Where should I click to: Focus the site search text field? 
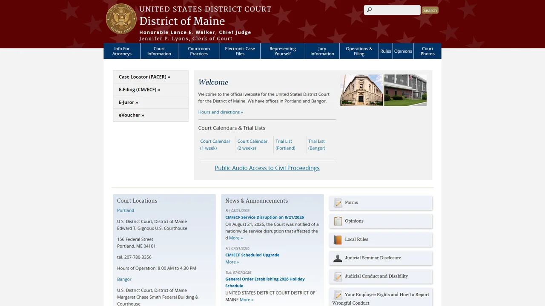pos(392,10)
